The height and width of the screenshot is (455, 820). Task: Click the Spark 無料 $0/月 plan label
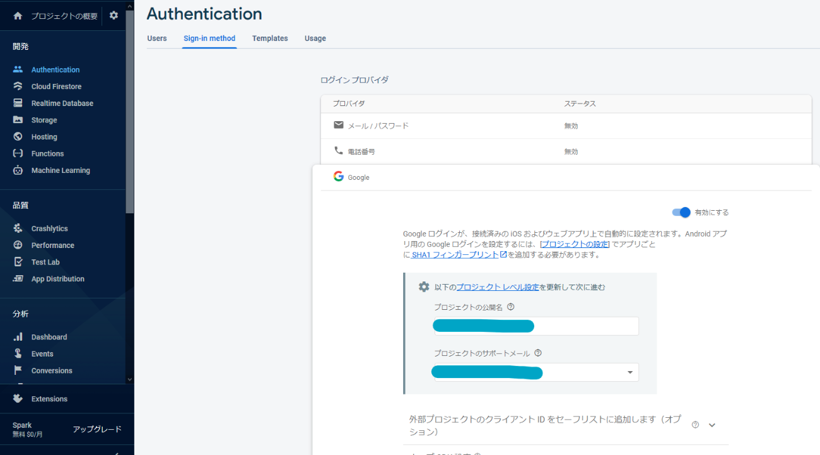coord(27,429)
